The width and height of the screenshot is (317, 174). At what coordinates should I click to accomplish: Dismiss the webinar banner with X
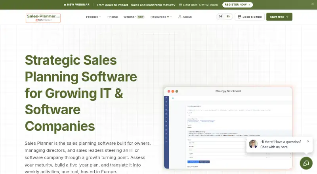pos(312,4)
